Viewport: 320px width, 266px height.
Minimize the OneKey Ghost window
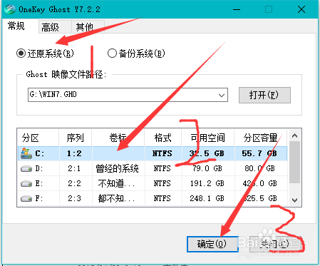pyautogui.click(x=237, y=9)
